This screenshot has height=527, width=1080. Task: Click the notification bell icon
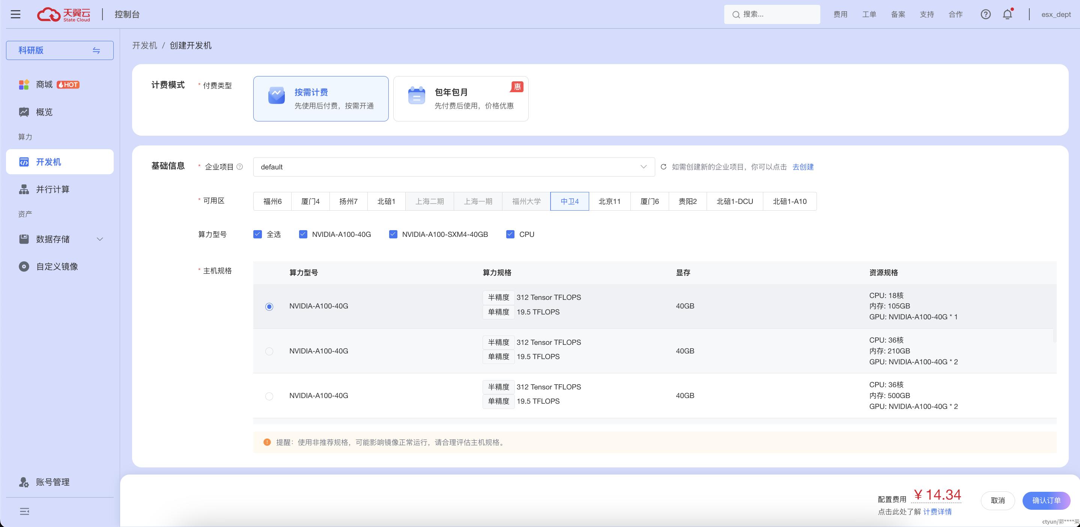pos(1007,14)
